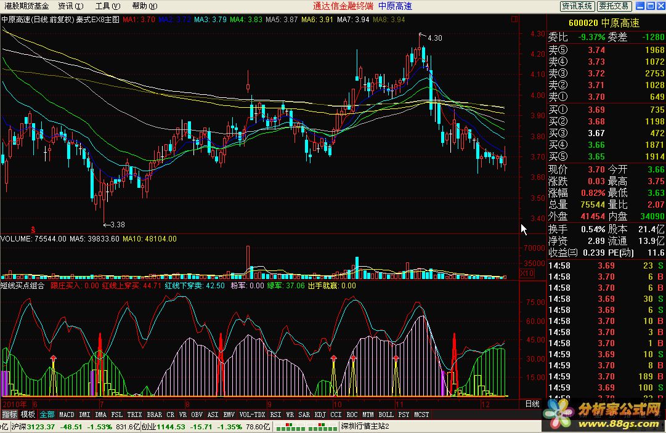Click the 绿军: 37.06 label

tap(286, 286)
